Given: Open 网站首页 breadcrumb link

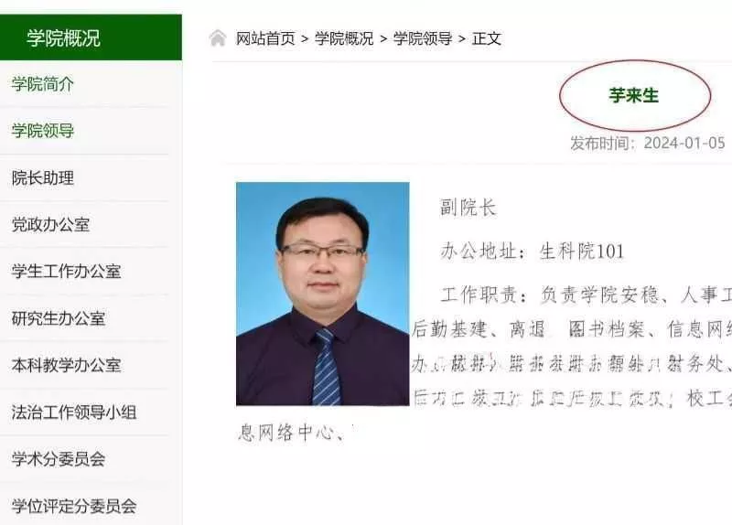Looking at the screenshot, I should (265, 38).
